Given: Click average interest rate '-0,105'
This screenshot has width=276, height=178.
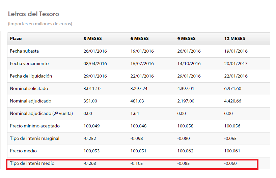Looking at the screenshot, I should click(137, 164).
